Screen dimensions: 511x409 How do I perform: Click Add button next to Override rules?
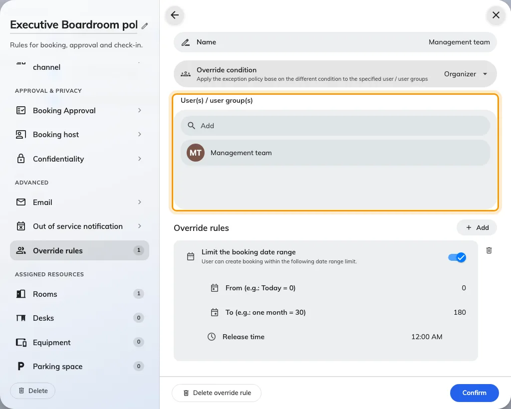point(477,227)
